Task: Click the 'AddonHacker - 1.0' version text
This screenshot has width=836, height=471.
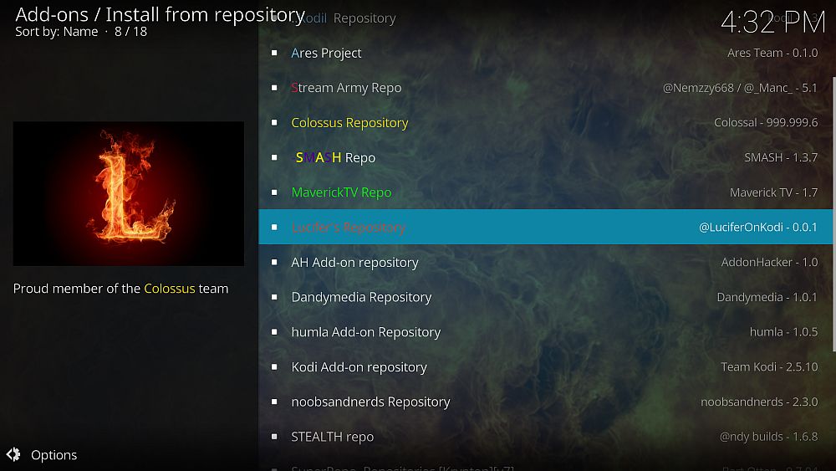Action: point(769,262)
